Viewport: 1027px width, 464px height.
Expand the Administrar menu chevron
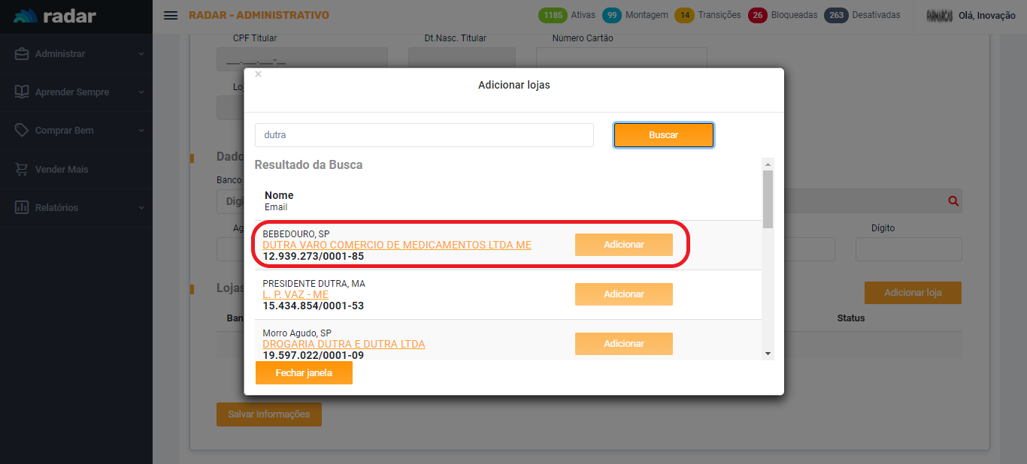click(141, 54)
